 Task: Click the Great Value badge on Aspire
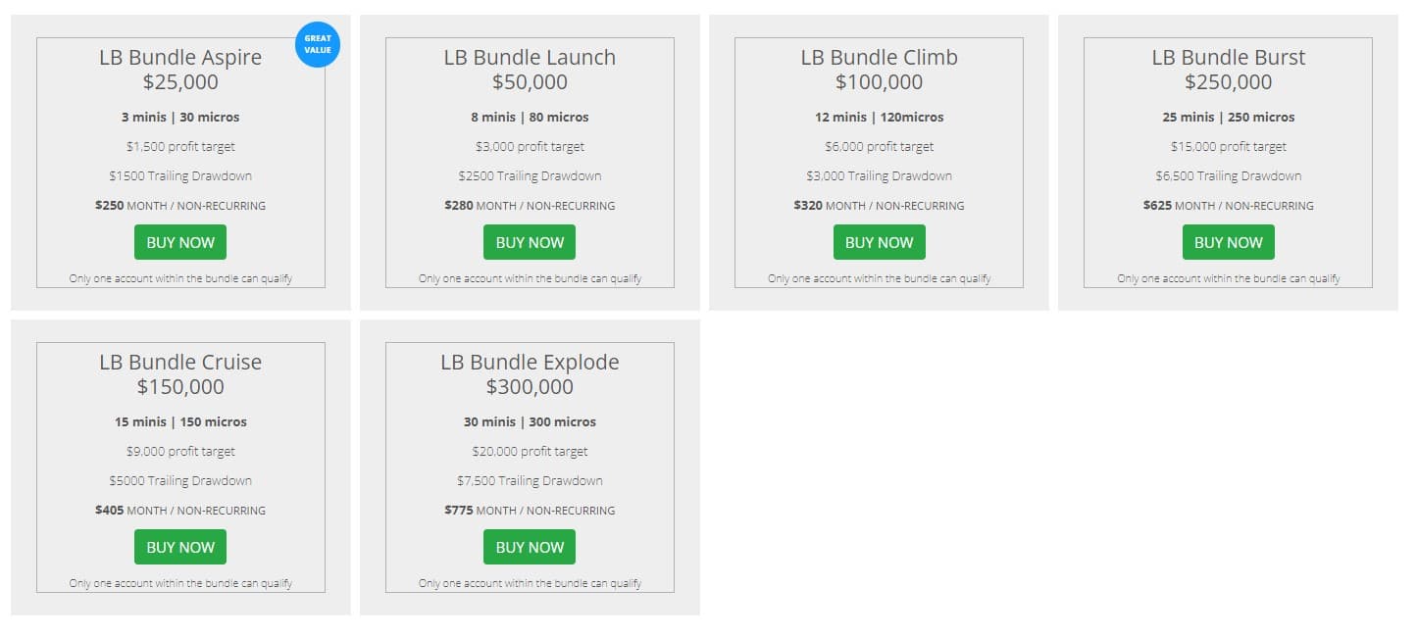(x=317, y=44)
